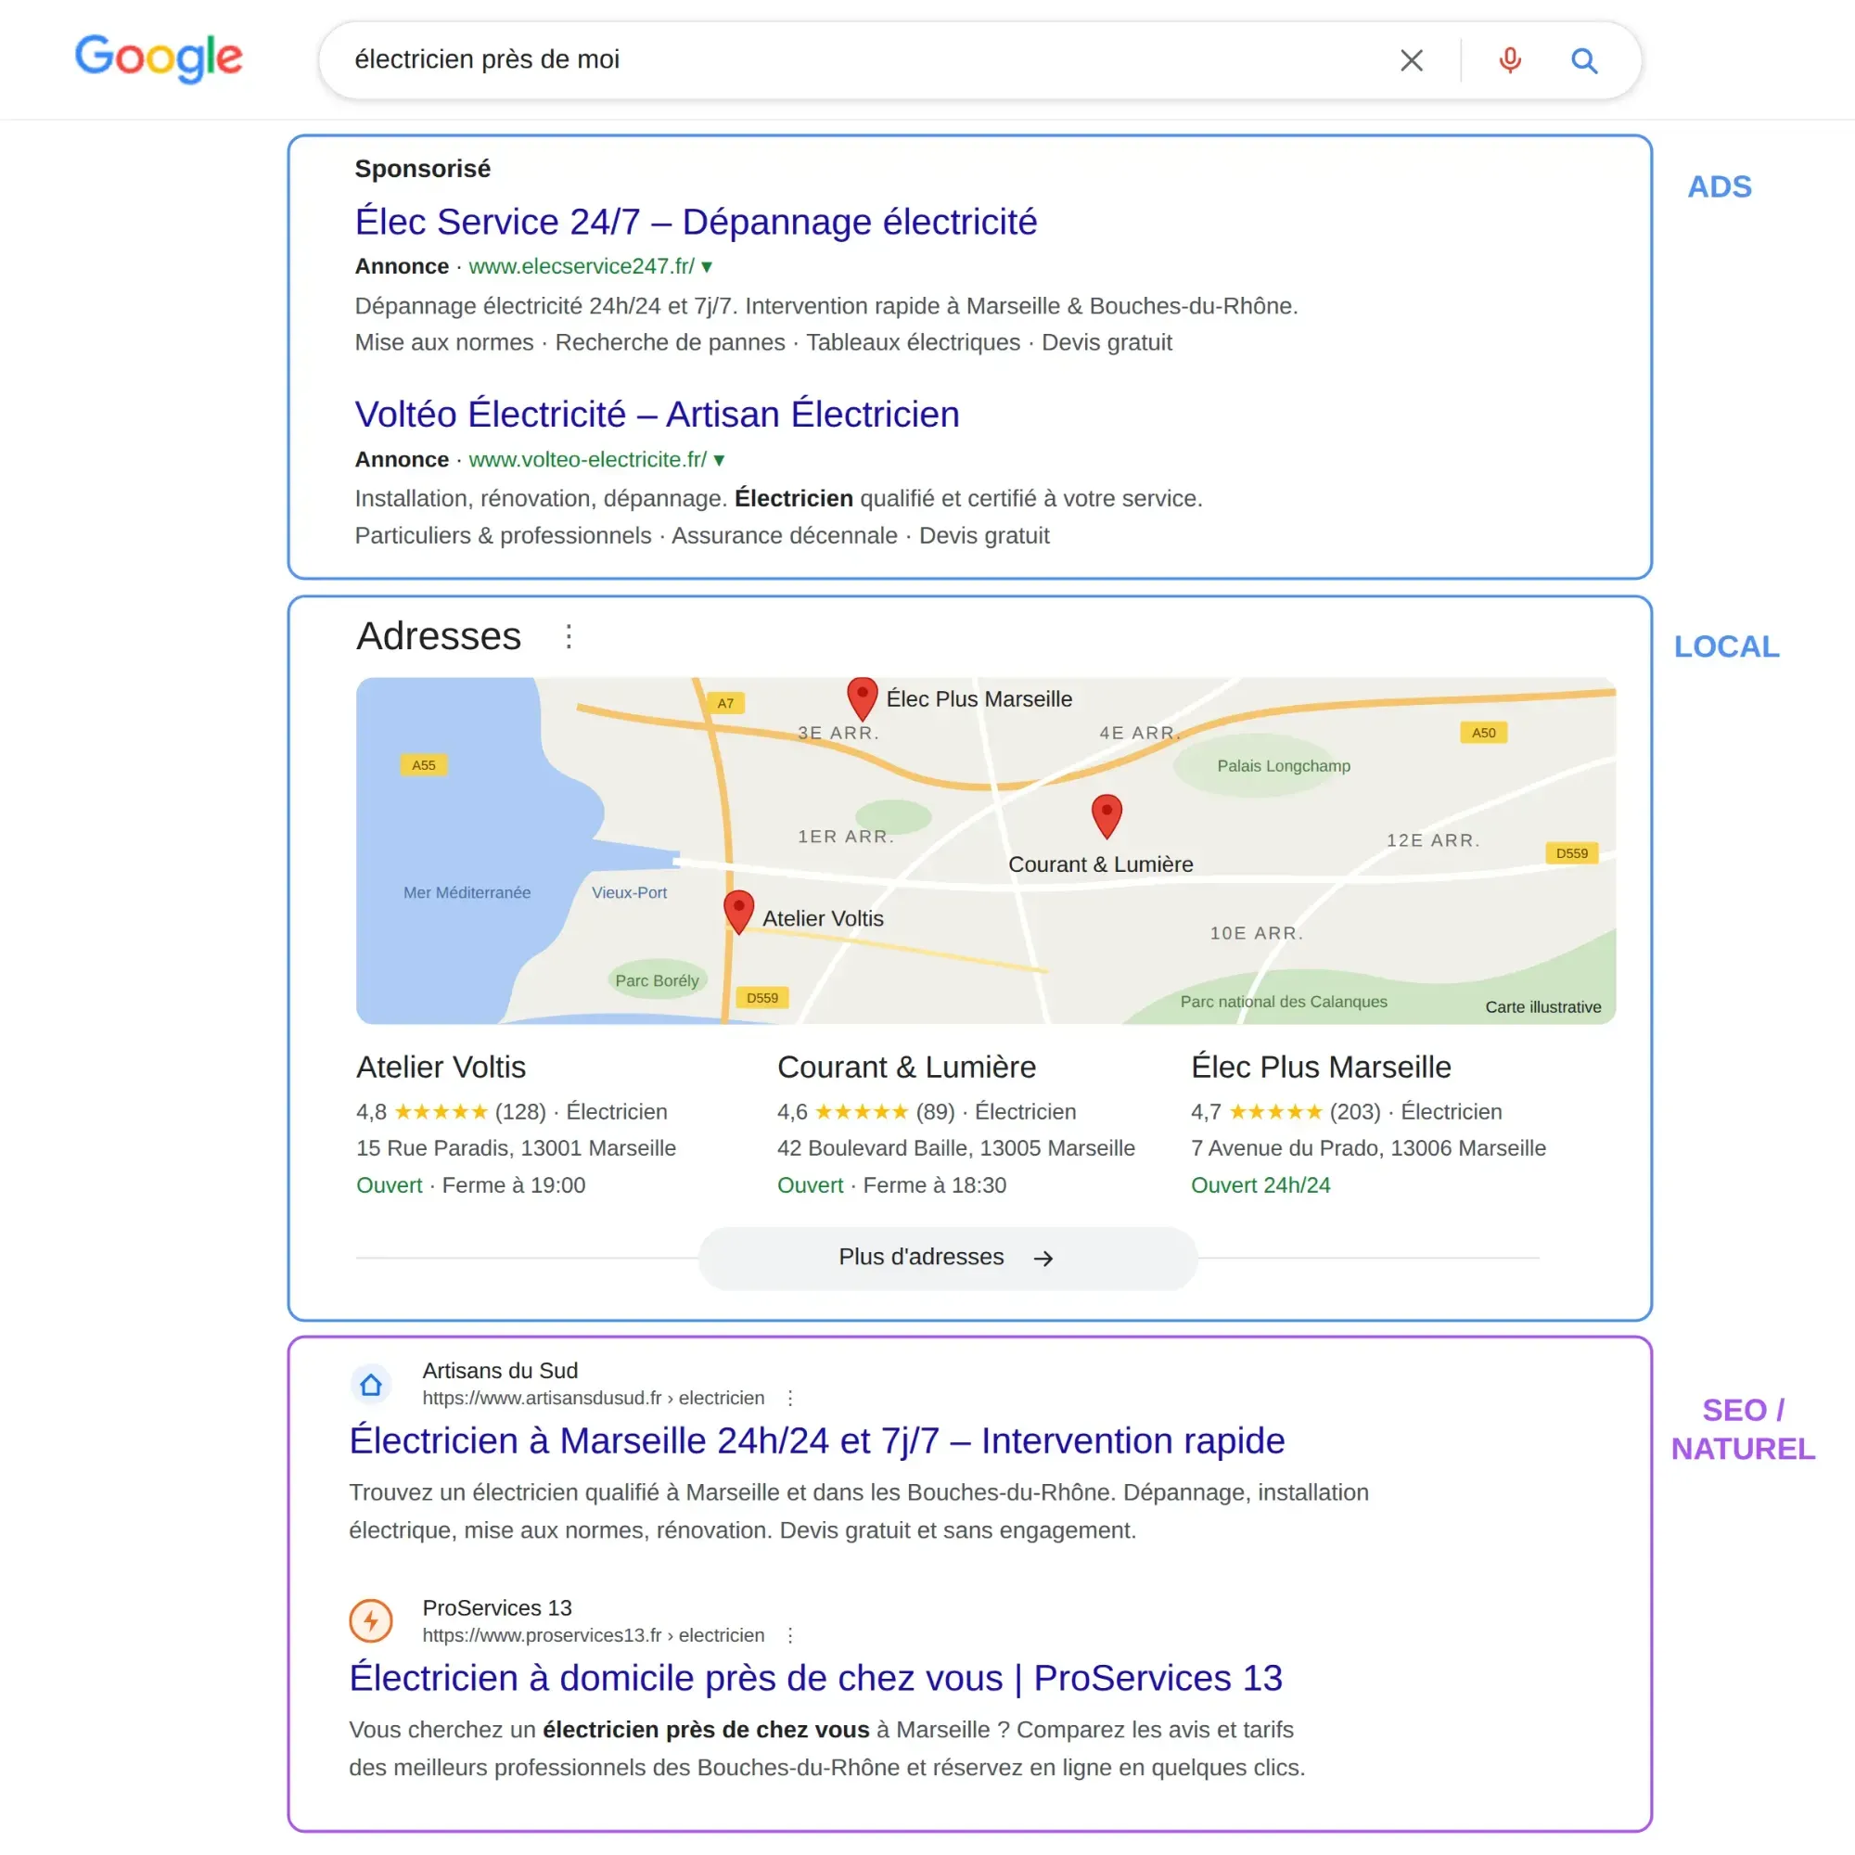Open the Élec Service 24/7 ad headline

pyautogui.click(x=697, y=222)
